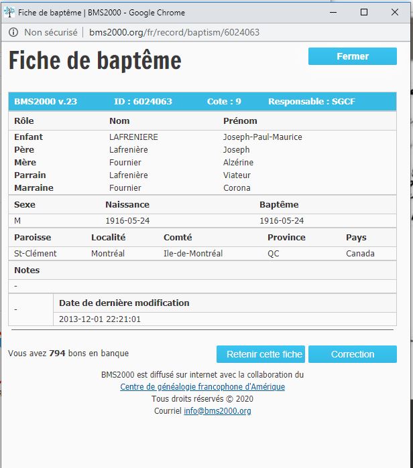Maximize the Chrome popup window

point(364,12)
